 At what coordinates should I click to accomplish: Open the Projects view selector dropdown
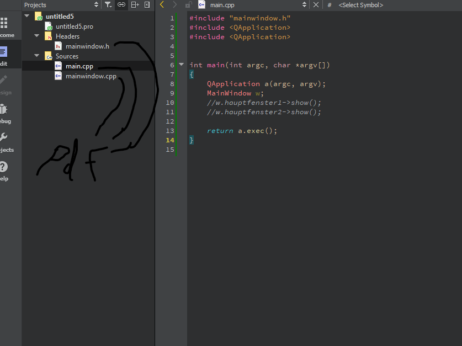tap(97, 4)
